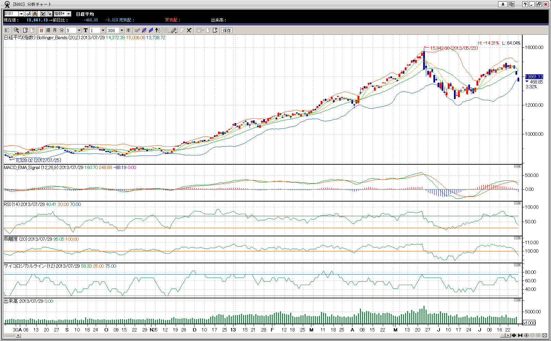Click the binoculars search icon
Image resolution: width=551 pixels, height=341 pixels.
(35, 14)
